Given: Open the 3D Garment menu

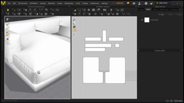Looking at the screenshot, I should tap(23, 3).
